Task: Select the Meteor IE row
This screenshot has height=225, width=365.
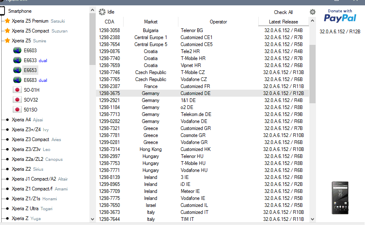Action: coord(202,191)
